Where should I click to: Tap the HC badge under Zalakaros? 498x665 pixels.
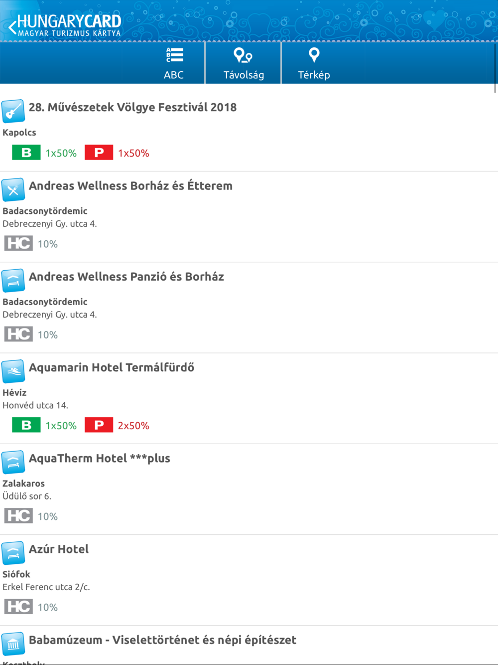coord(18,516)
